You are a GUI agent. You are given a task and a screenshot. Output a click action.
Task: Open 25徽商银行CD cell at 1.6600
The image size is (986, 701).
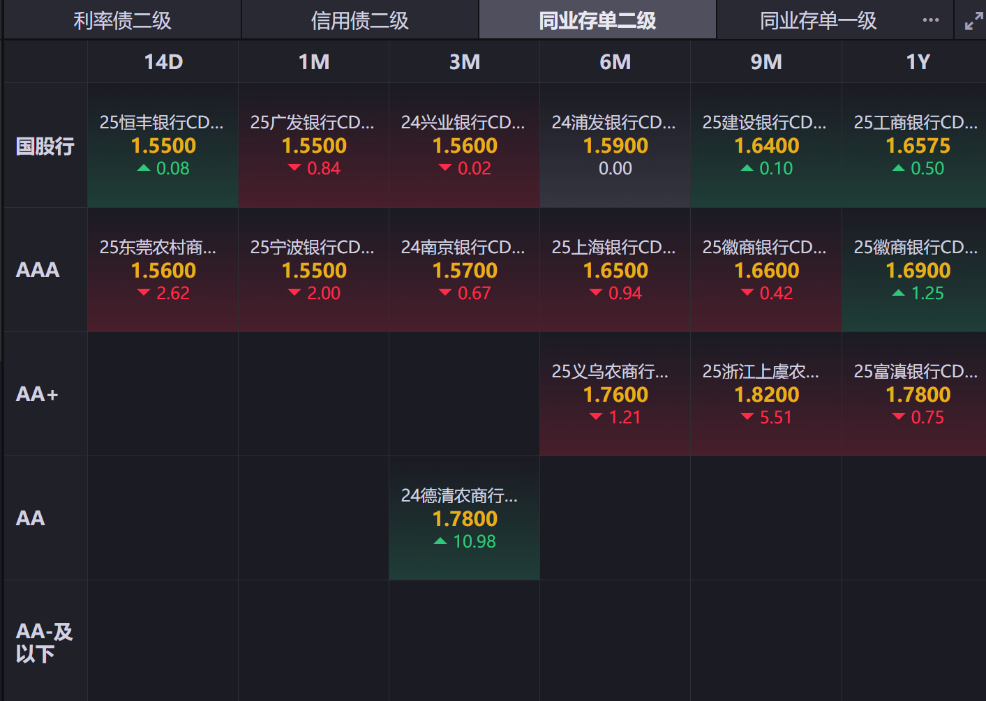[766, 270]
